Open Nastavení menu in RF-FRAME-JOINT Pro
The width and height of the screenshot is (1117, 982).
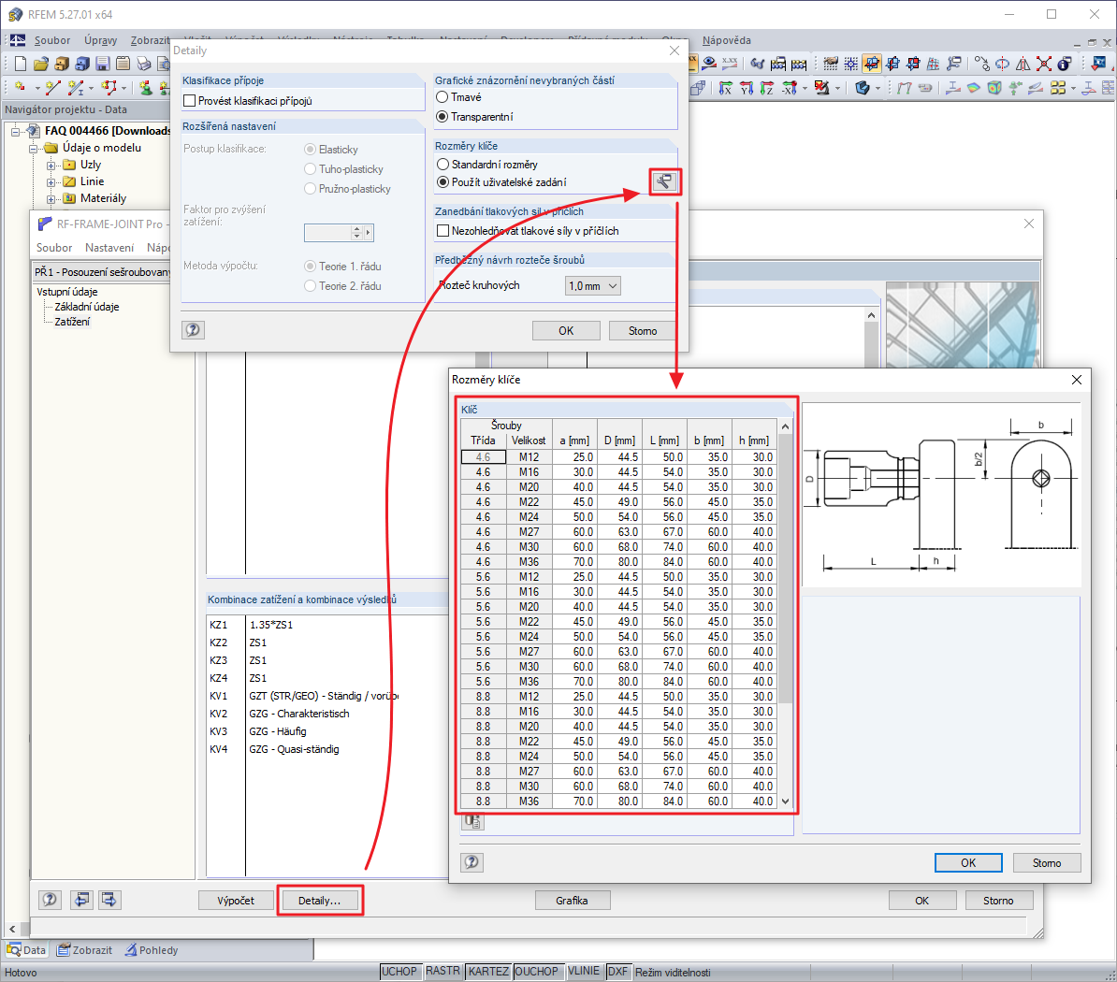(109, 248)
